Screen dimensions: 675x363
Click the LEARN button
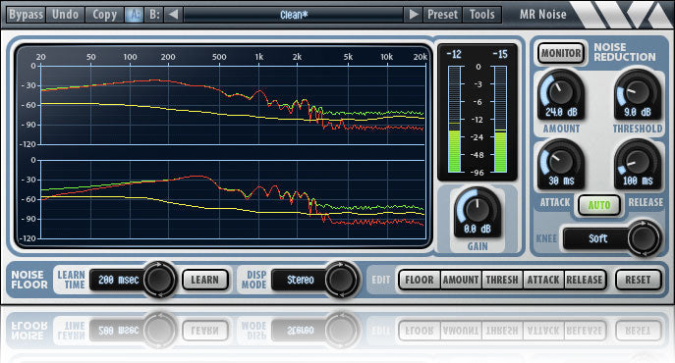tap(205, 280)
